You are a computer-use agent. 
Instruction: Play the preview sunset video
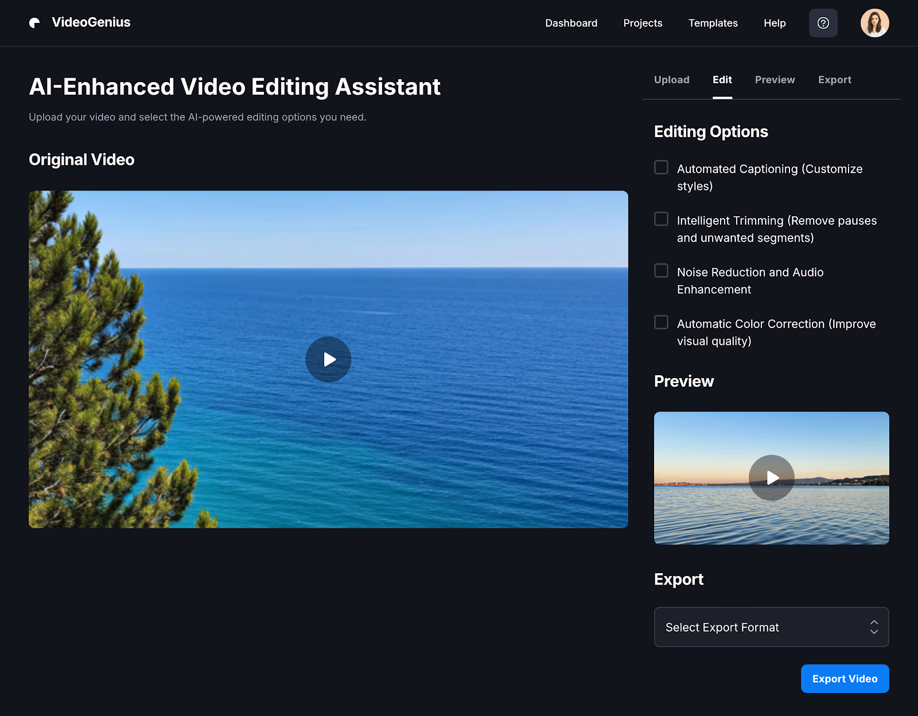pos(771,477)
